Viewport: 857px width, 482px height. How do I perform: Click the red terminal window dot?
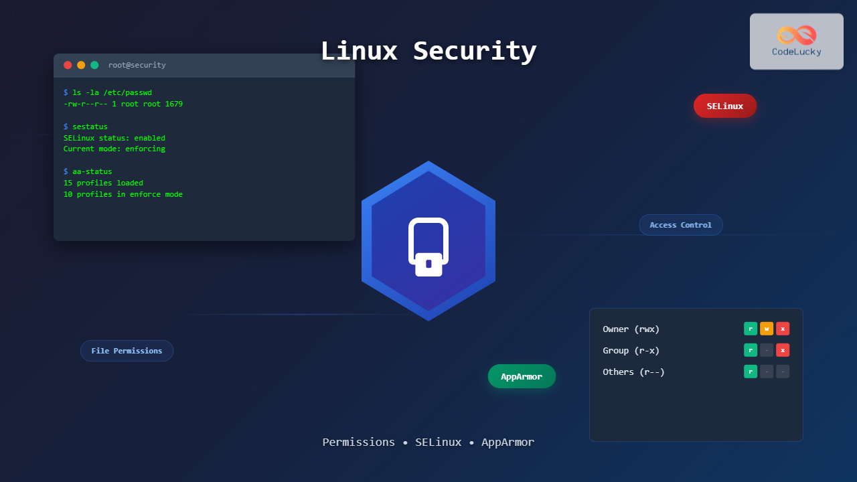coord(68,65)
